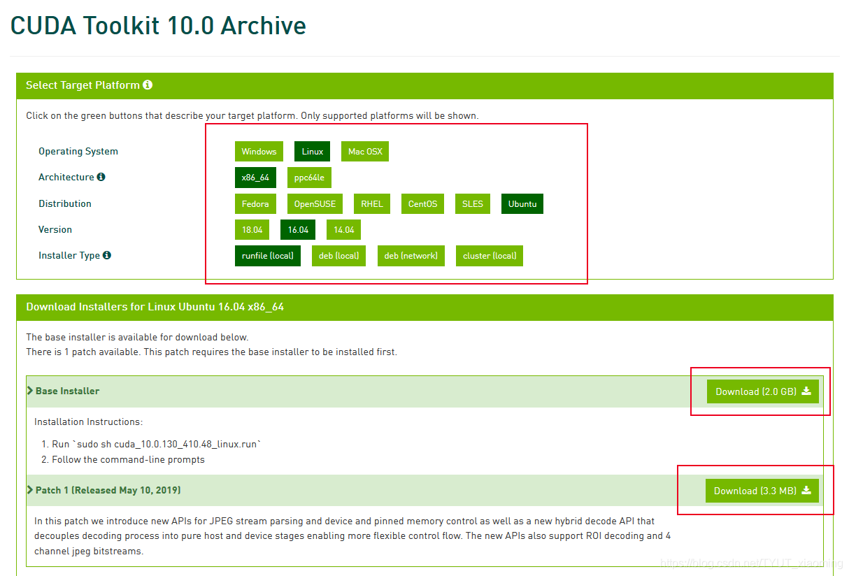The width and height of the screenshot is (849, 576).
Task: Pick deb (network) installer type
Action: (411, 256)
